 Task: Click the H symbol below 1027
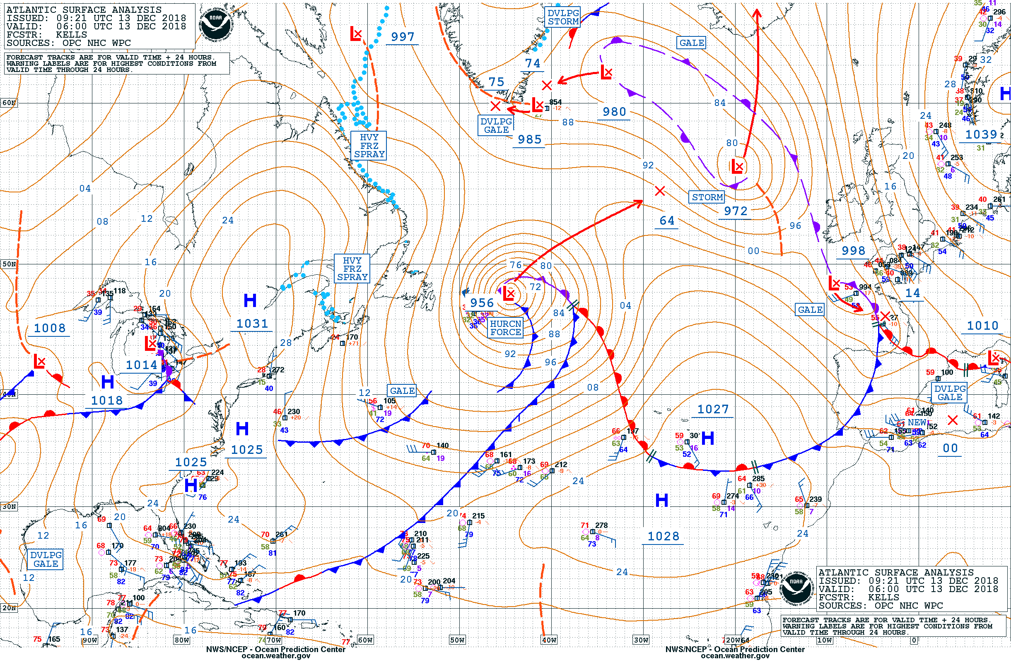tap(708, 438)
